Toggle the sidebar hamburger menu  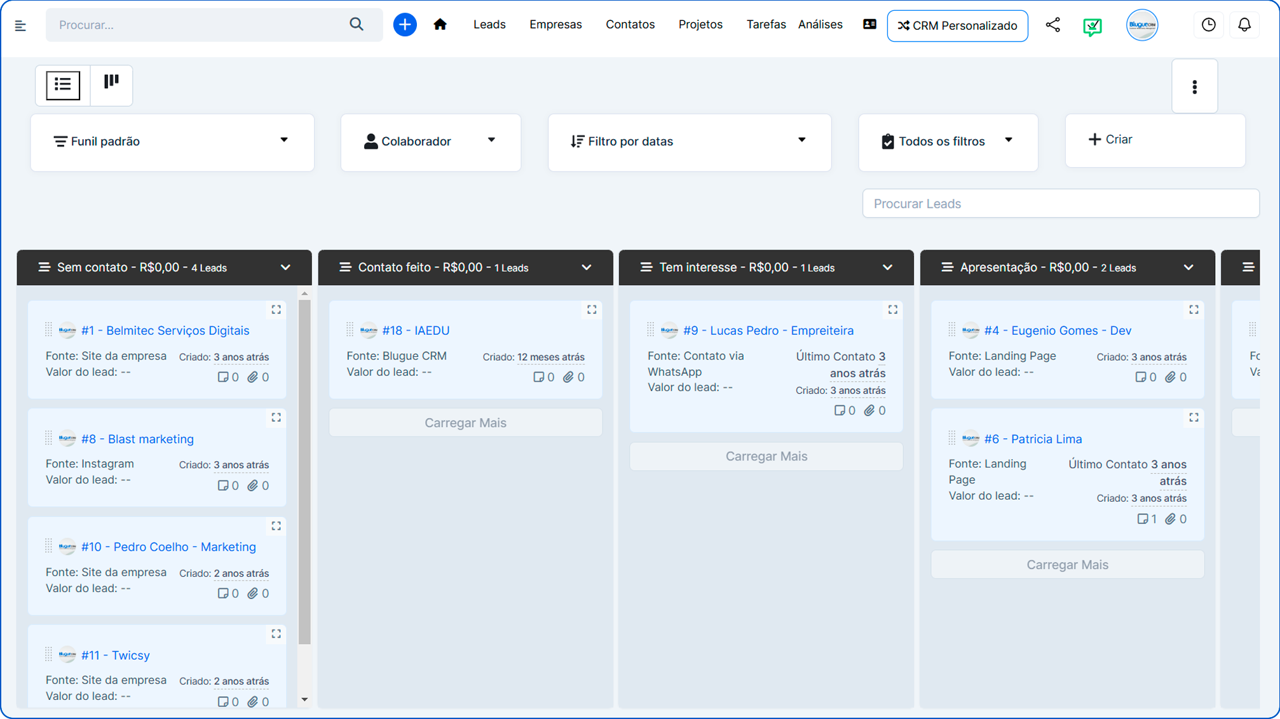[20, 25]
